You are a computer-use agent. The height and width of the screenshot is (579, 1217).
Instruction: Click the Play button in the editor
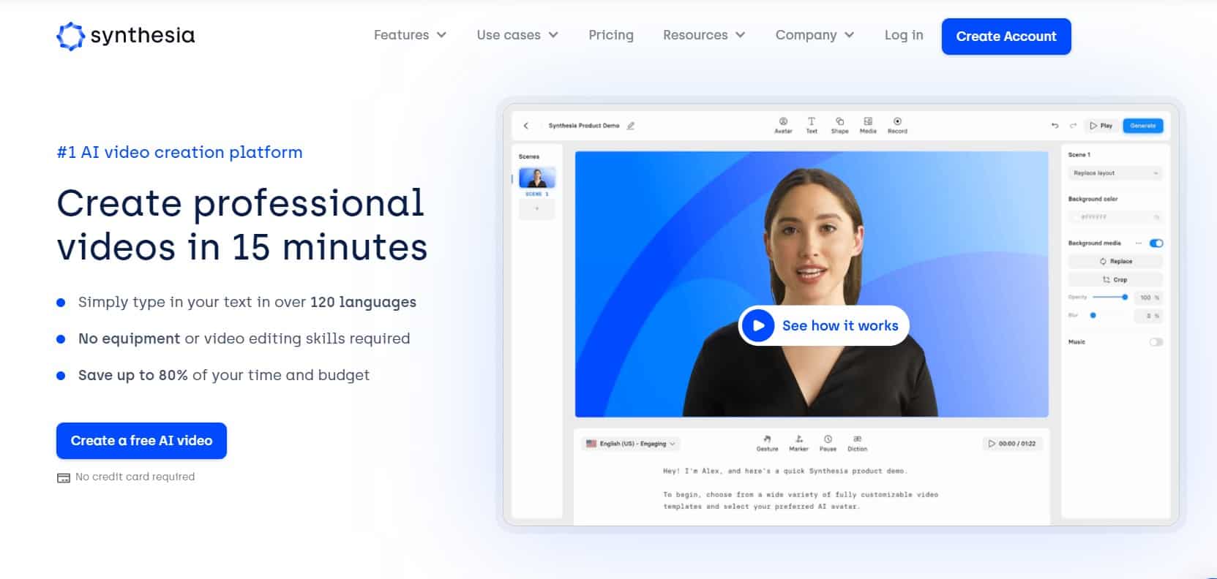click(x=1101, y=126)
